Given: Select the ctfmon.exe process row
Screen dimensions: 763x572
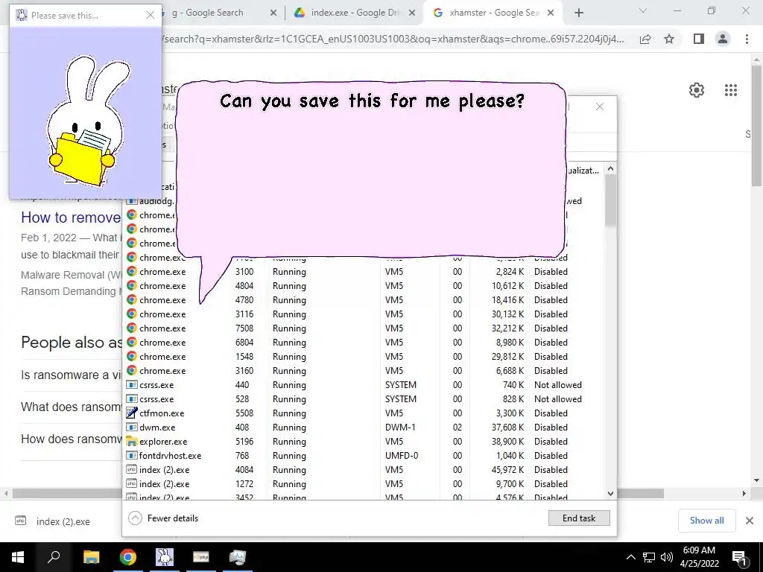Looking at the screenshot, I should 364,413.
